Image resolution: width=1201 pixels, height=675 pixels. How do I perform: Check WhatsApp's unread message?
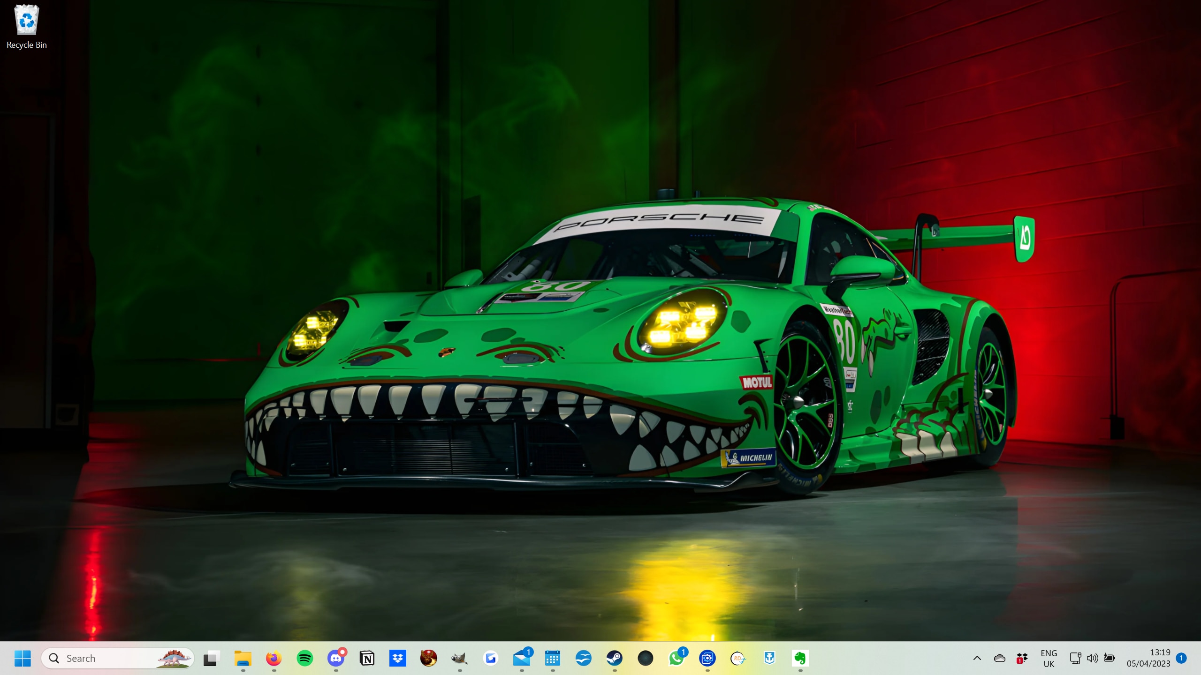coord(677,658)
